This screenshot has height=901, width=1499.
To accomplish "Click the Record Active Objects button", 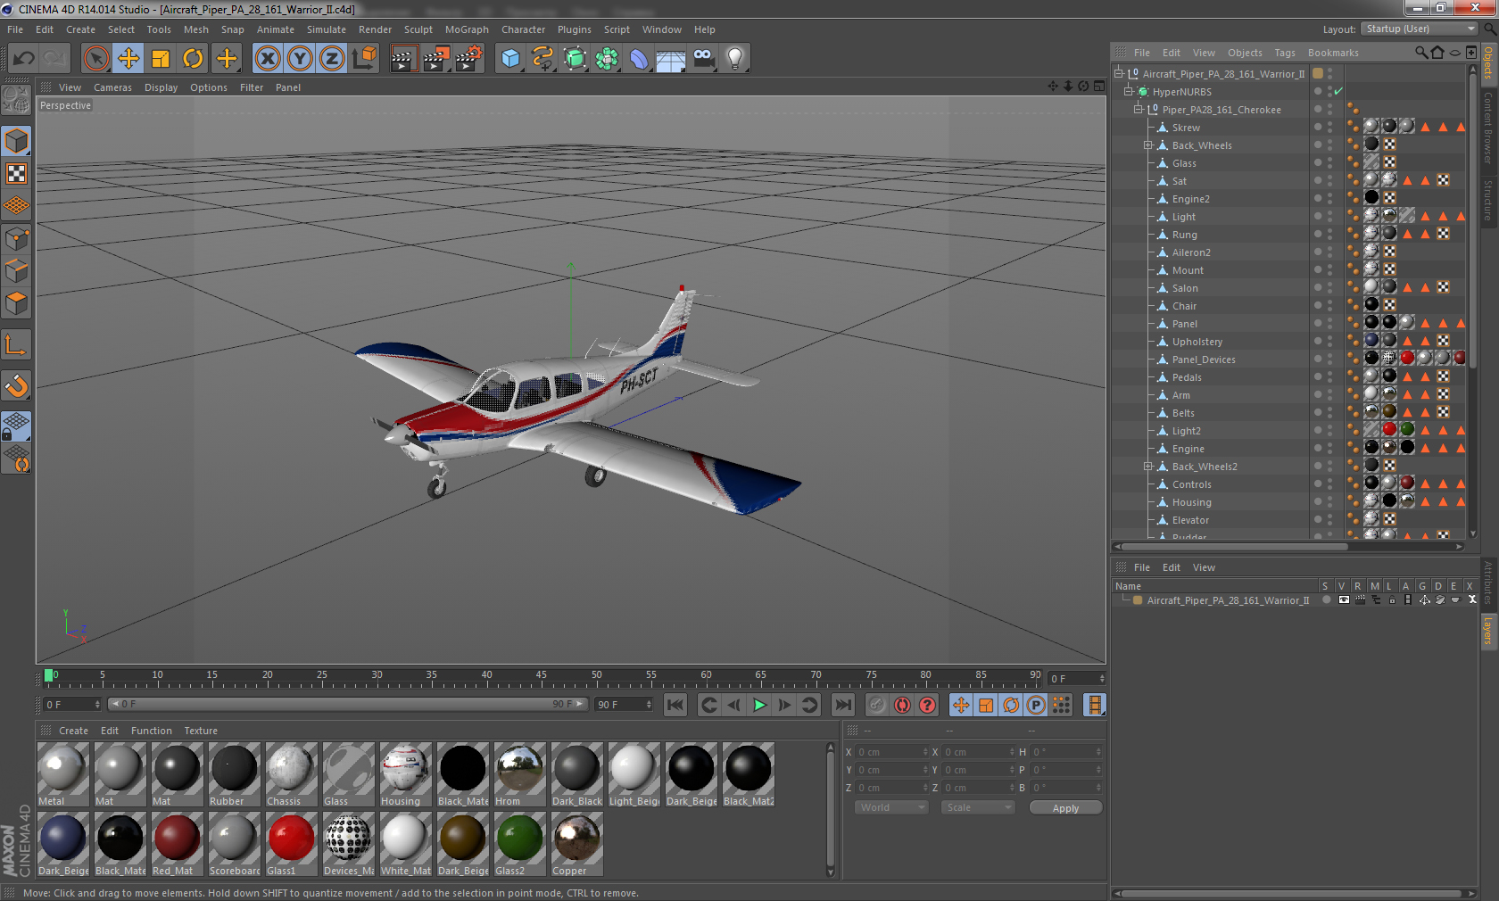I will pos(877,705).
